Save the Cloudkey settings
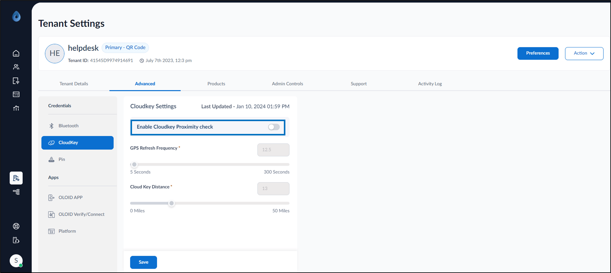 144,262
